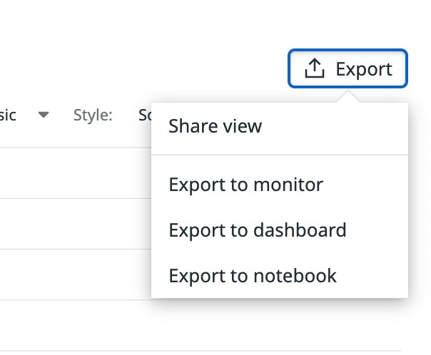The image size is (431, 355).
Task: Choose Export to dashboard
Action: pos(280,230)
